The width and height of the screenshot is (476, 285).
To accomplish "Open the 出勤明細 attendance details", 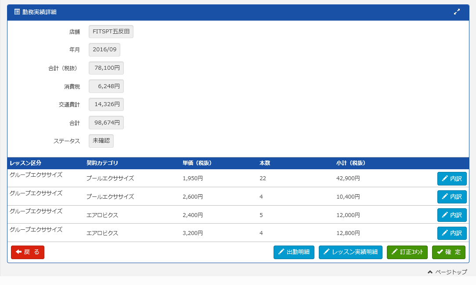I will pos(294,252).
